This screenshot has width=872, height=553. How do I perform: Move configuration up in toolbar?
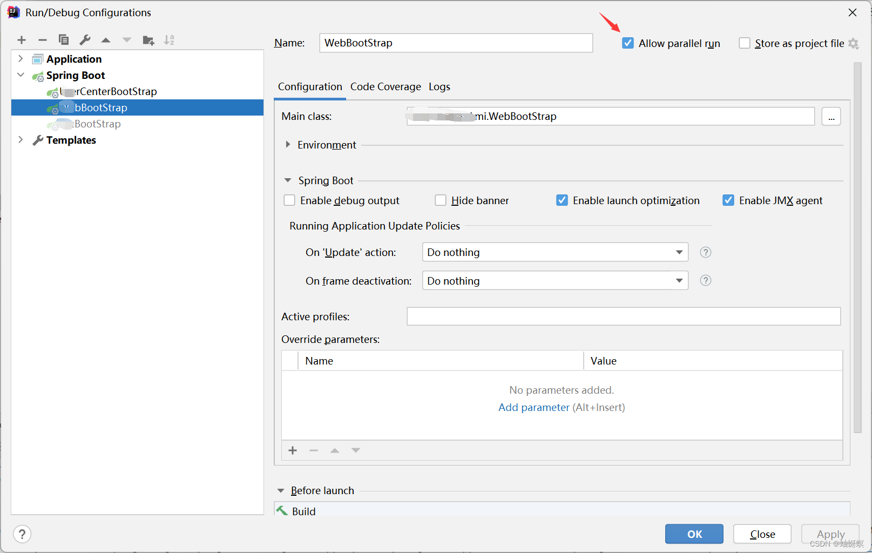(x=106, y=40)
